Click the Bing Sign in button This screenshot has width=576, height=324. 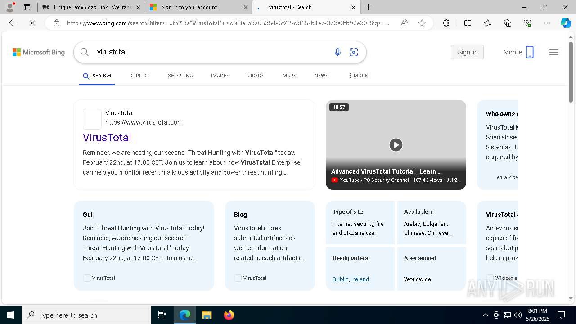point(467,52)
